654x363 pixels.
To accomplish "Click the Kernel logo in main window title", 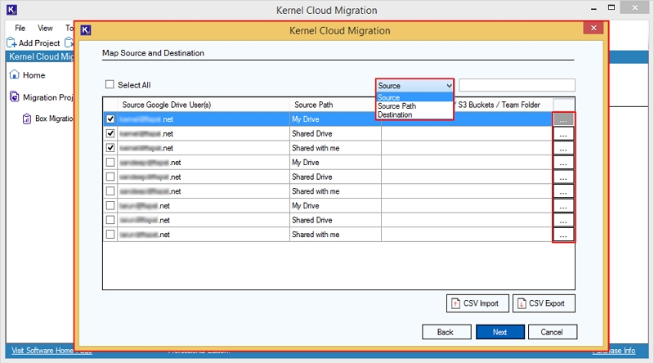I will click(x=11, y=10).
